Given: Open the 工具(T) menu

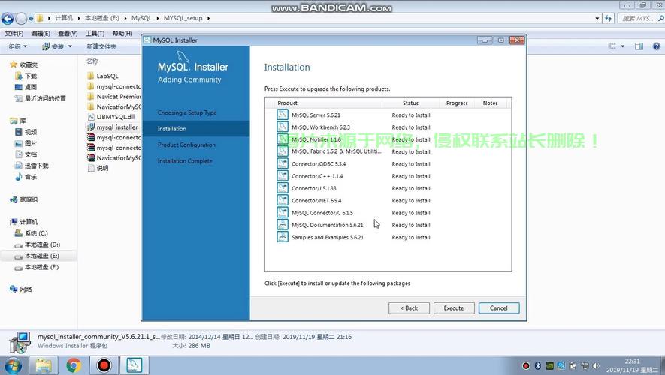Looking at the screenshot, I should (x=95, y=34).
